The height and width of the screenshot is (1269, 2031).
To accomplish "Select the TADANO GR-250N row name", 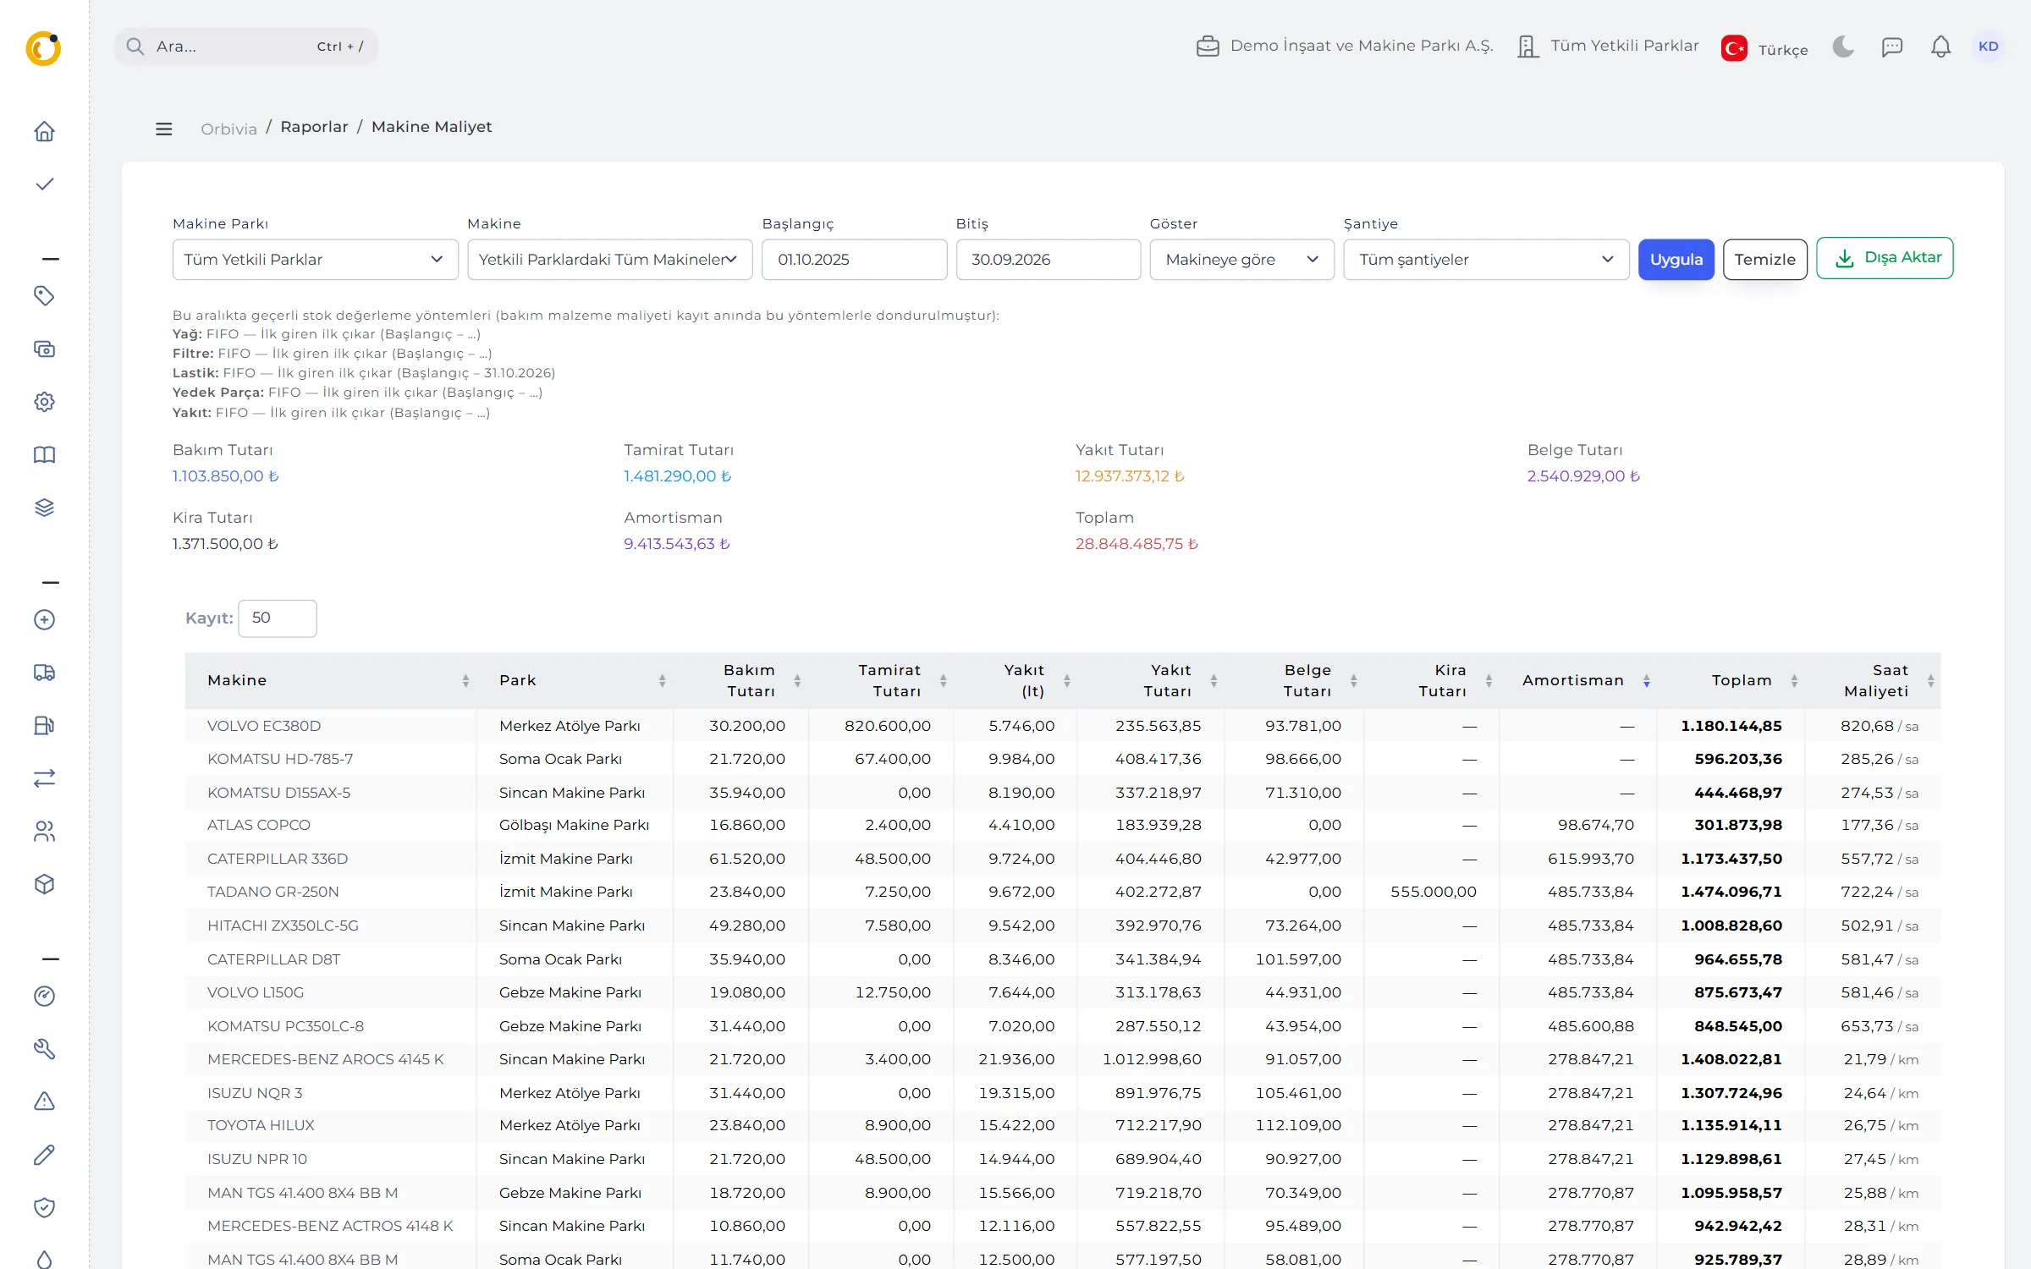I will [272, 892].
